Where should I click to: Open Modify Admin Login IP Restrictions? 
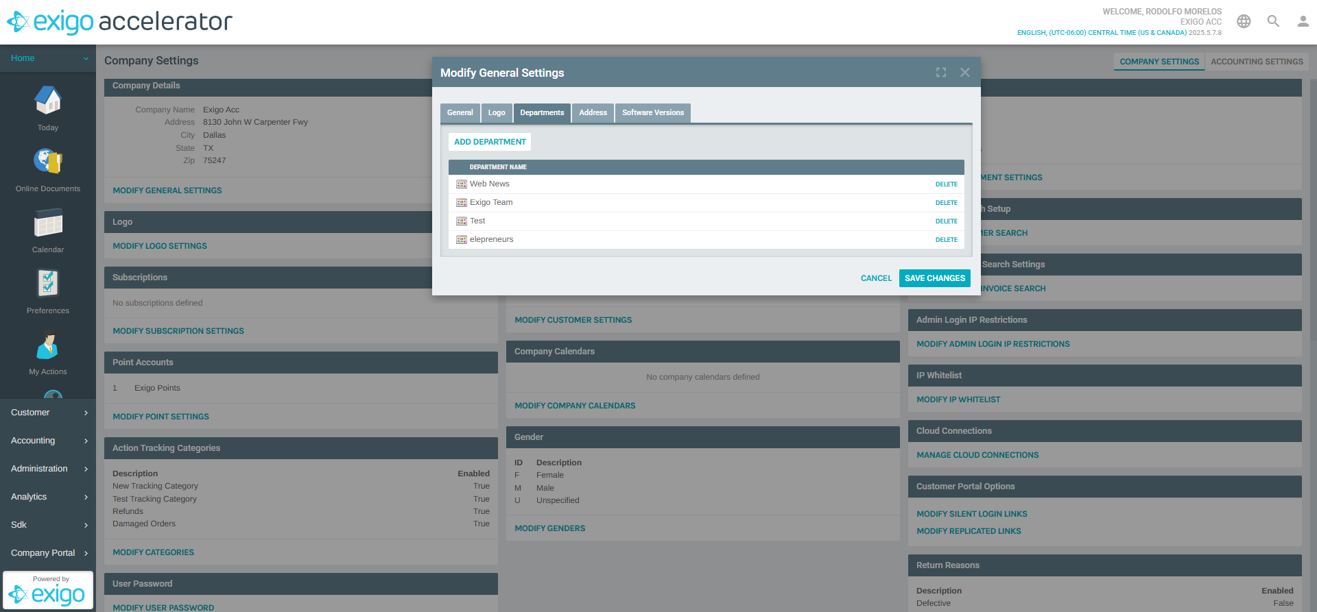point(993,344)
